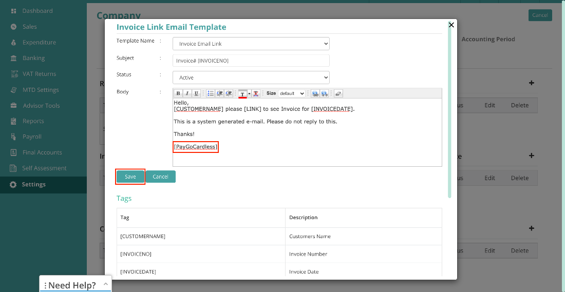Click the Self Assessment sidebar icon
The image size is (565, 292).
pos(14,168)
